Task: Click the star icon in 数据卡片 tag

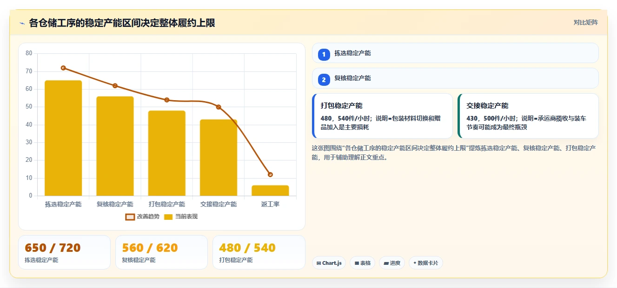Action: pyautogui.click(x=415, y=263)
